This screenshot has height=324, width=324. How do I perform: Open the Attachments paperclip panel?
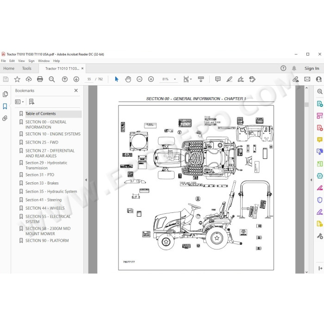click(5, 118)
